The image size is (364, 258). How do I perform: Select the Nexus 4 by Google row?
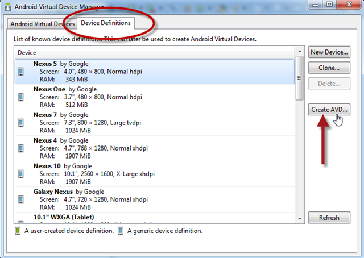click(x=154, y=148)
